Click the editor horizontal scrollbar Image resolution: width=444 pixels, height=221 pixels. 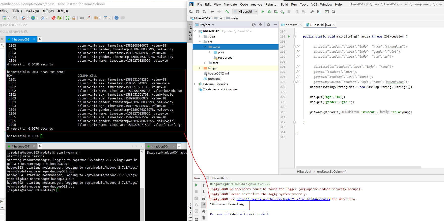coord(358,167)
